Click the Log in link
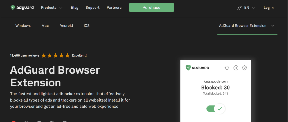288x122 pixels. pos(269,8)
